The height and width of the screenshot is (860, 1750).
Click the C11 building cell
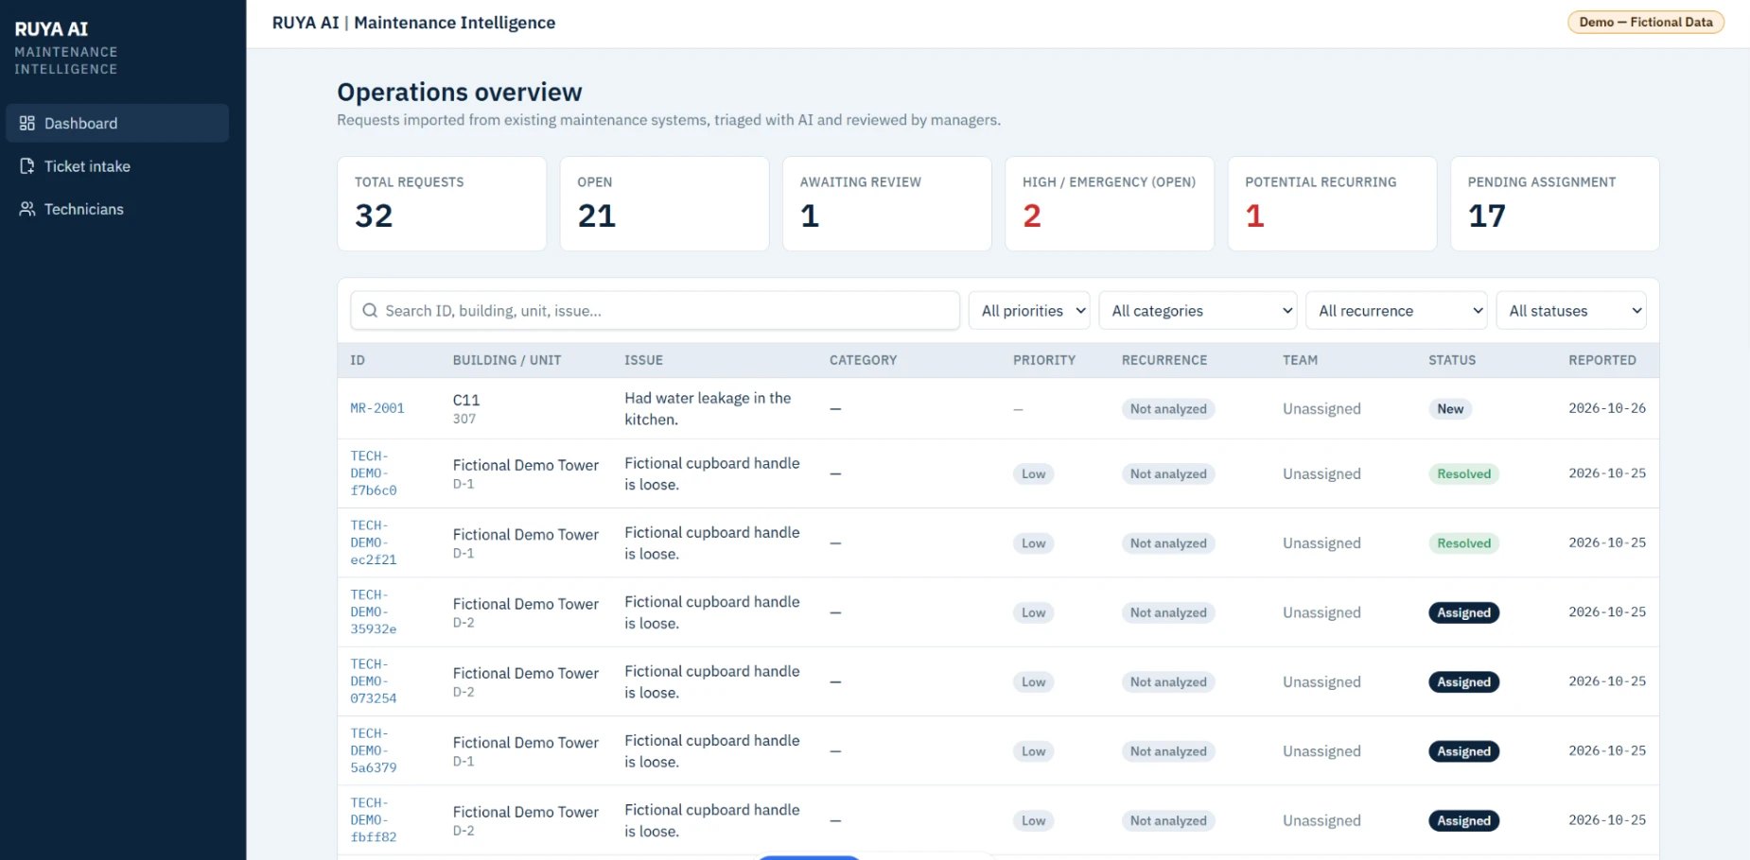point(466,401)
